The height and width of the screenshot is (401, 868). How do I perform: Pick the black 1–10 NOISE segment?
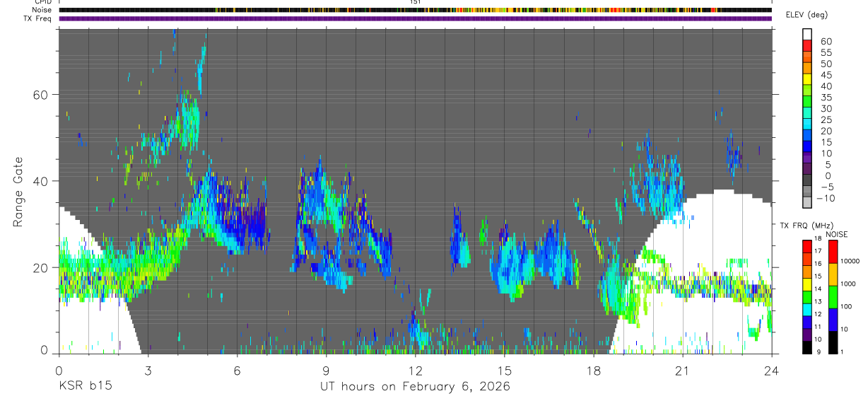[x=835, y=342]
